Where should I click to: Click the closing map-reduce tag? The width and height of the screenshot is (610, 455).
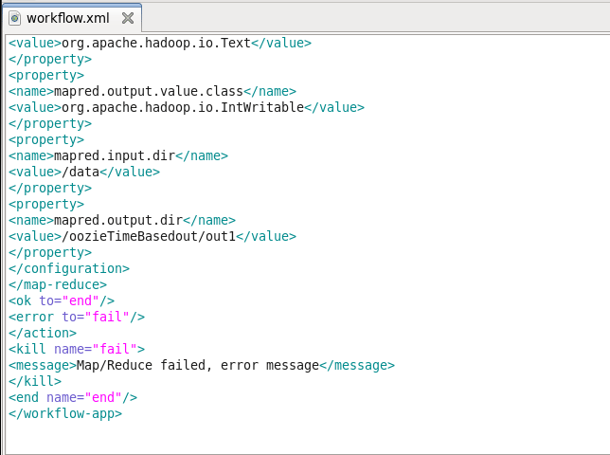point(58,285)
